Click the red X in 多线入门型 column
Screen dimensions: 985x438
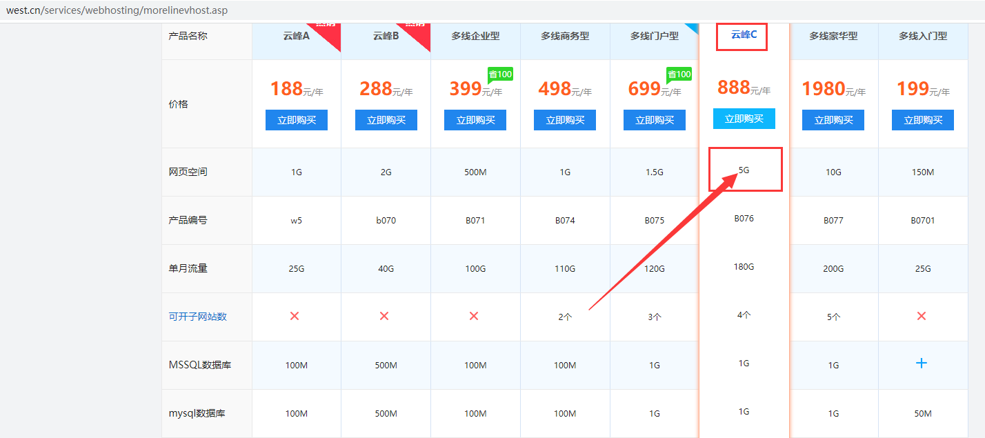(x=921, y=316)
